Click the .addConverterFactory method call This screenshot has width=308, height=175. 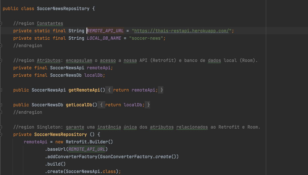pyautogui.click(x=71, y=157)
